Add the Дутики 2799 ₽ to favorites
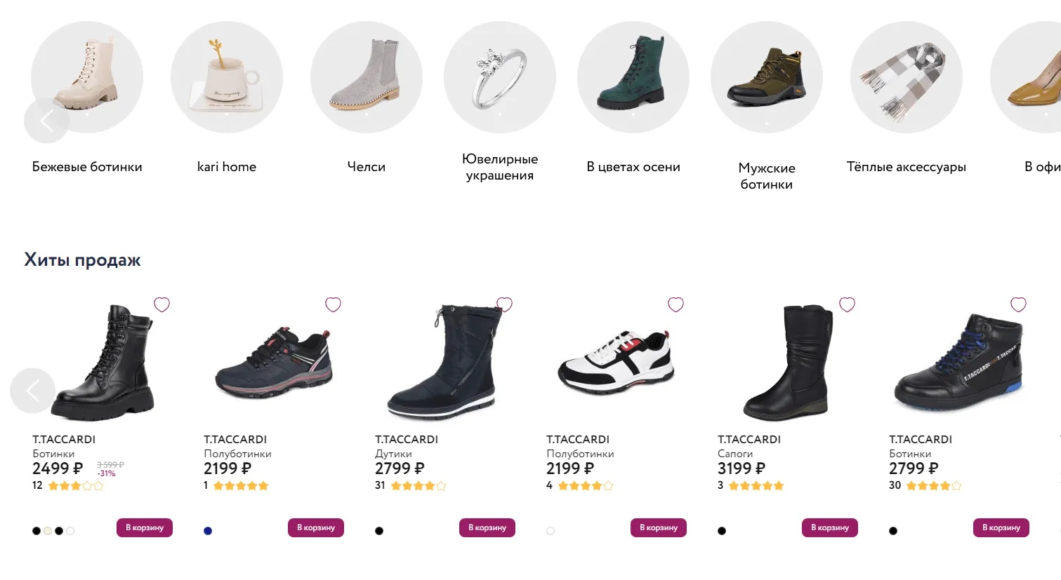Viewport: 1061px width, 580px height. pos(505,304)
